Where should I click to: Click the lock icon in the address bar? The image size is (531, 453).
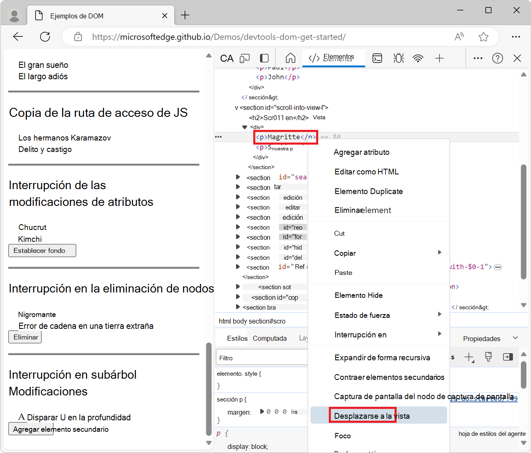(x=78, y=37)
